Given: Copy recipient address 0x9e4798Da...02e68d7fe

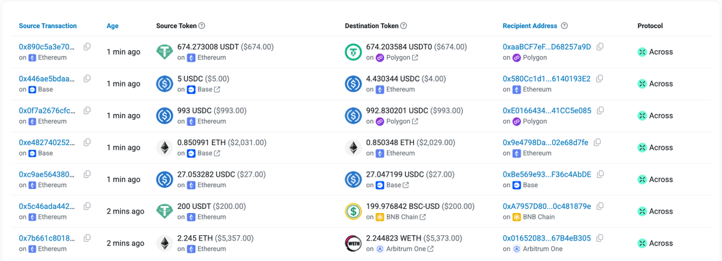Looking at the screenshot, I should tap(597, 142).
